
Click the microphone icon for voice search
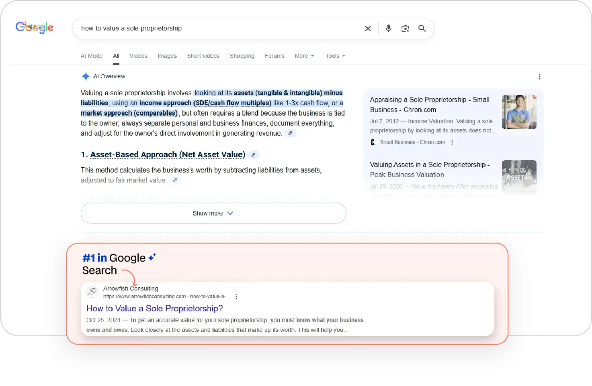388,28
